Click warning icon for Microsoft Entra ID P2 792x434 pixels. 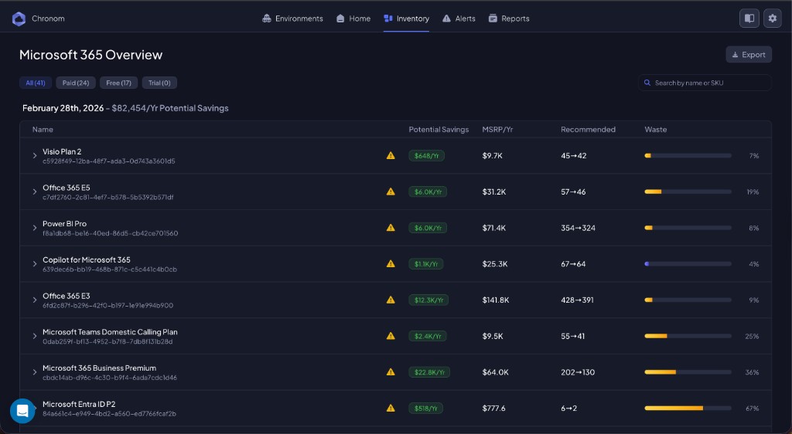[391, 408]
